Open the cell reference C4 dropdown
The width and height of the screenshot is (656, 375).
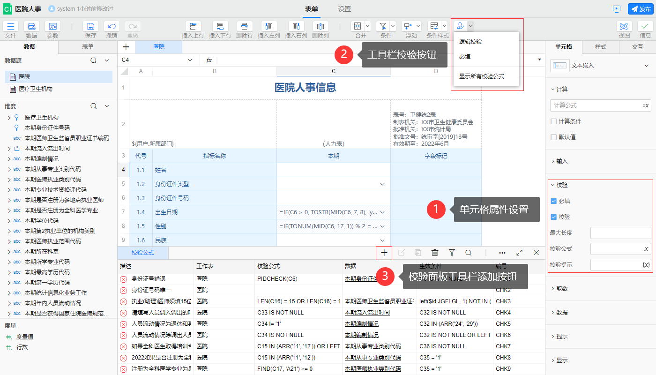point(190,60)
